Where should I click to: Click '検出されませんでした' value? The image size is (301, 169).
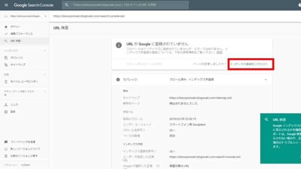click(183, 103)
